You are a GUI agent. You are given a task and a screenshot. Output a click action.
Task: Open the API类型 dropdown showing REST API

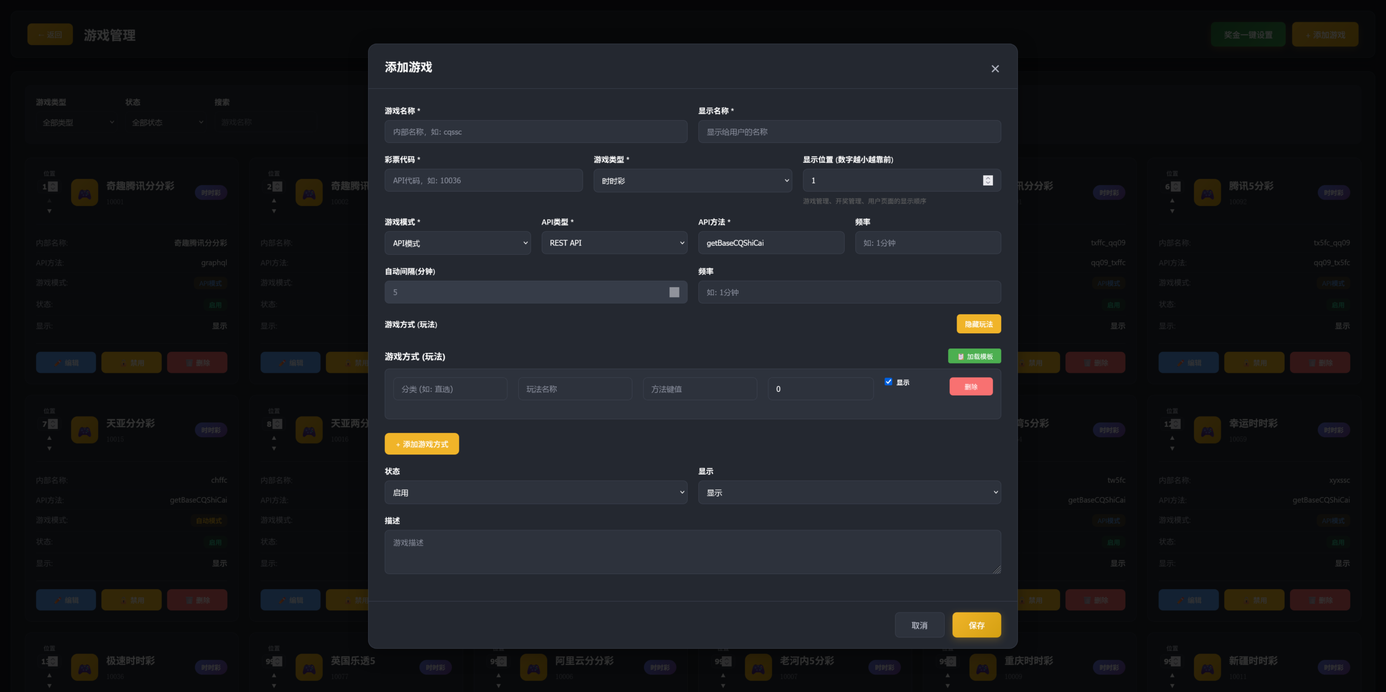coord(614,243)
